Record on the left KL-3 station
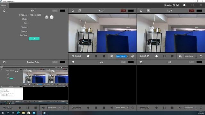 tap(88, 56)
